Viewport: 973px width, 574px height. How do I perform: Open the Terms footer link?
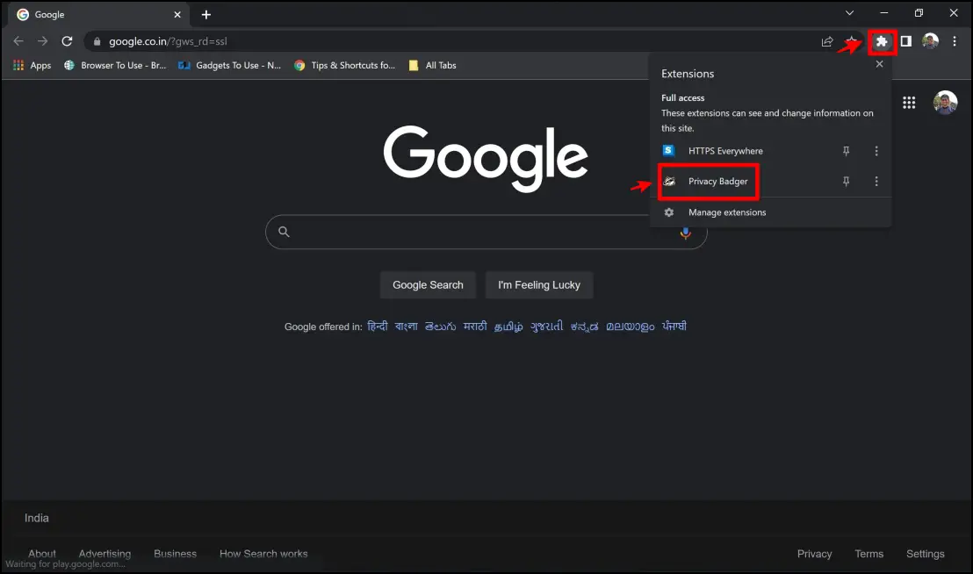[x=868, y=554]
